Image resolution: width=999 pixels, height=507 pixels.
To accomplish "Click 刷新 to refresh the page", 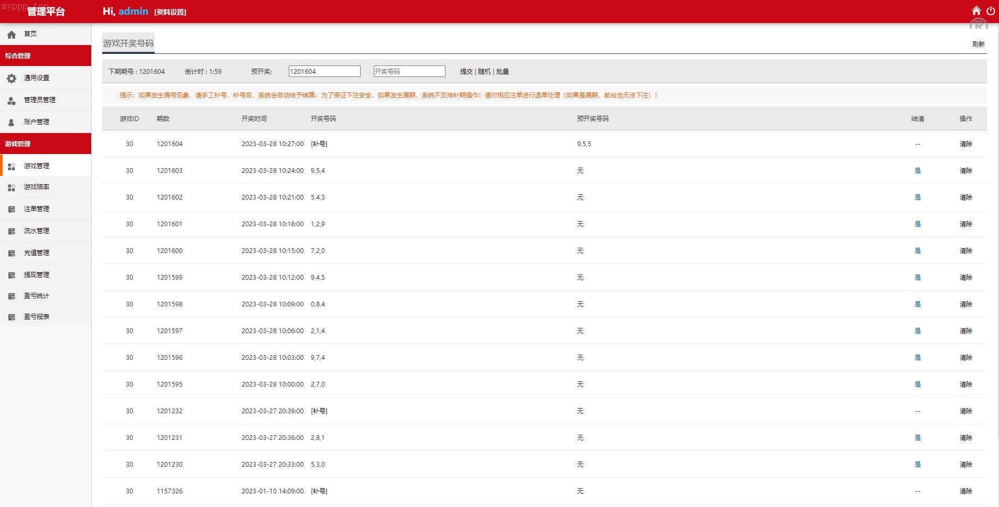I will (978, 45).
